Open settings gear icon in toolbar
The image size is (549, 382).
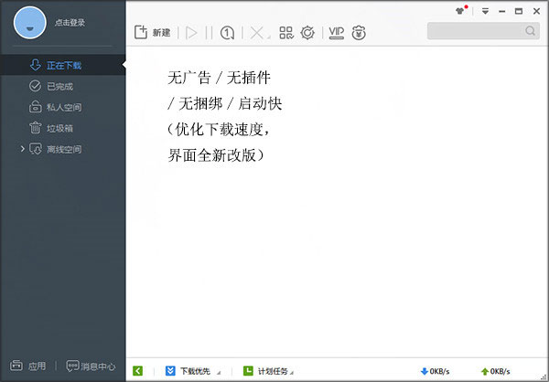click(x=307, y=33)
